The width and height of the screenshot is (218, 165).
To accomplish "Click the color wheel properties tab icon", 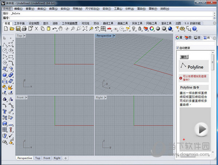I will (177, 38).
